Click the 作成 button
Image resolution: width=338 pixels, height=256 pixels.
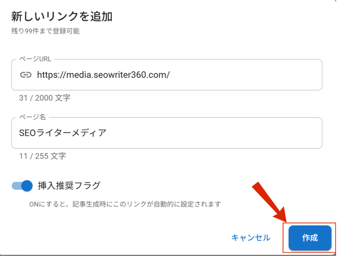(310, 238)
